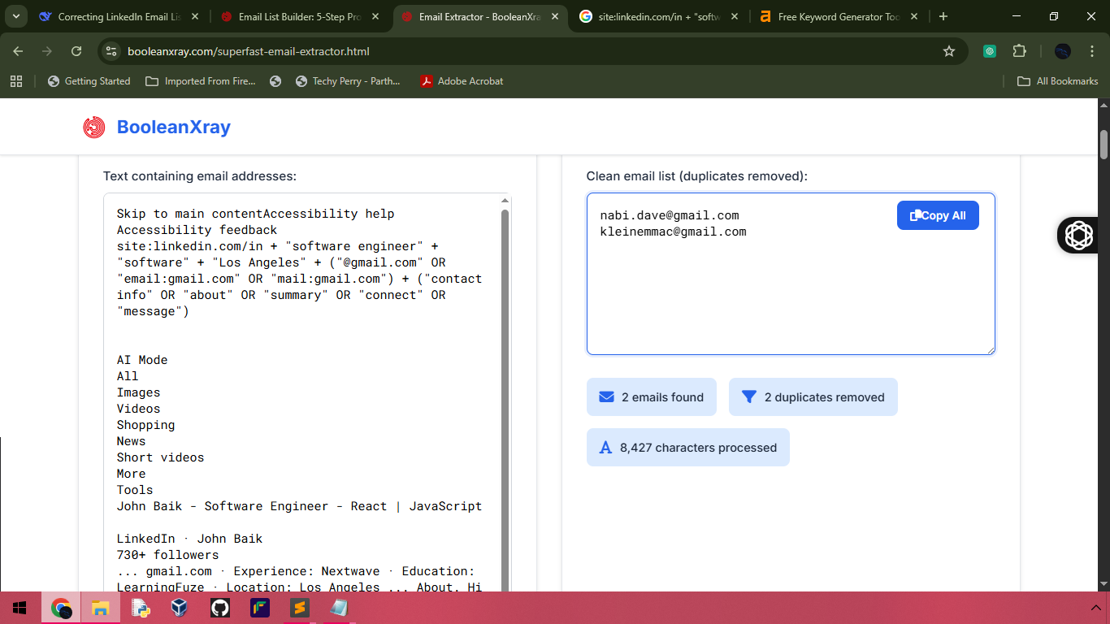Open VirtualBox from the taskbar

[180, 608]
